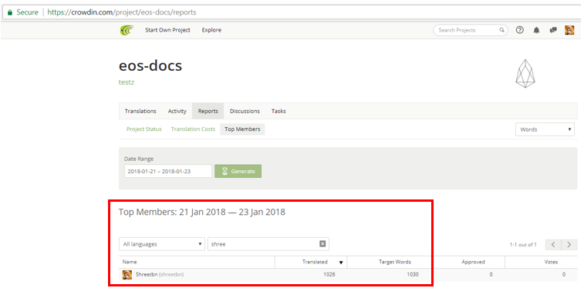Sort by the Votes column

coord(551,262)
